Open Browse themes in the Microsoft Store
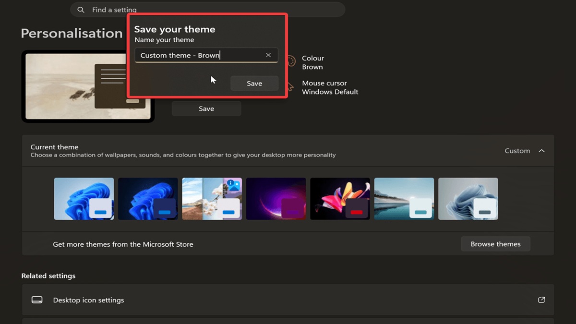The width and height of the screenshot is (576, 324). point(495,244)
